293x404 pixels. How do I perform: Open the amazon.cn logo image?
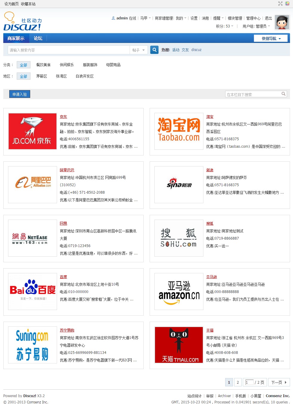click(179, 292)
